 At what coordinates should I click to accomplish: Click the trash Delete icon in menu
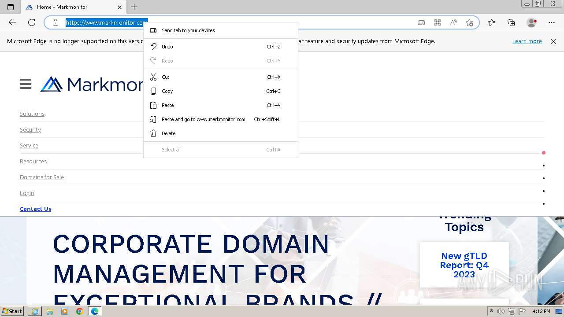coord(153,133)
